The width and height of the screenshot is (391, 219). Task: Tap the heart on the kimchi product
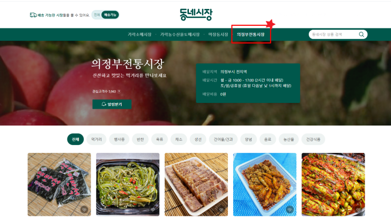tap(358, 210)
